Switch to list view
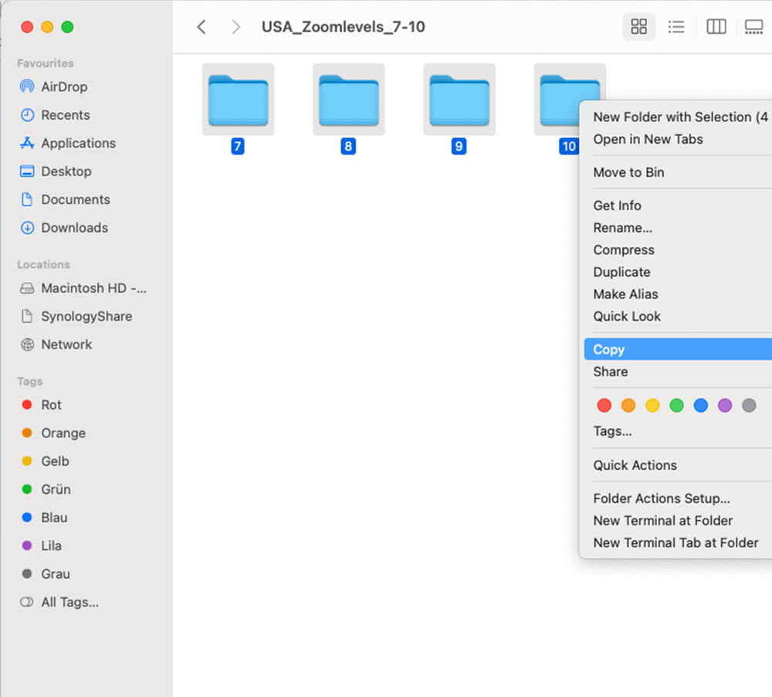Screen dimensions: 772x697 point(676,27)
